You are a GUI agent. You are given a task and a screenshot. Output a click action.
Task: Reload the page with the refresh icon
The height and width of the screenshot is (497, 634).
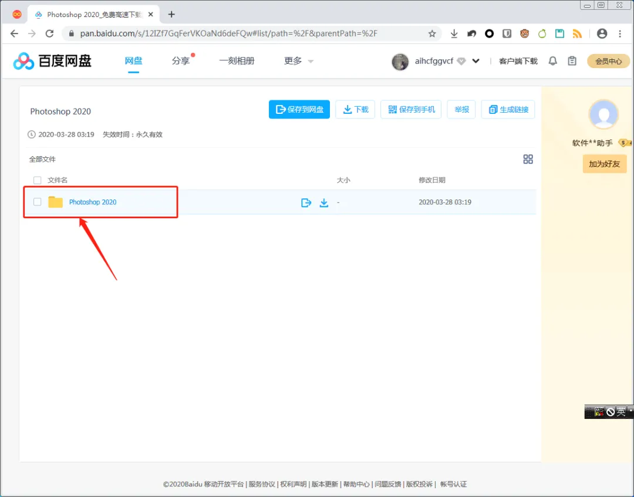click(49, 33)
